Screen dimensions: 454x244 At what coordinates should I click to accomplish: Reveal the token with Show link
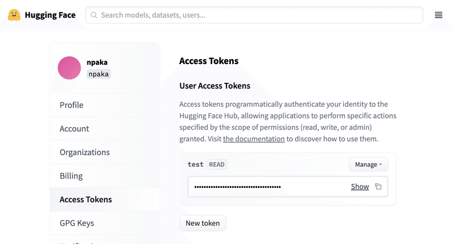pos(360,187)
